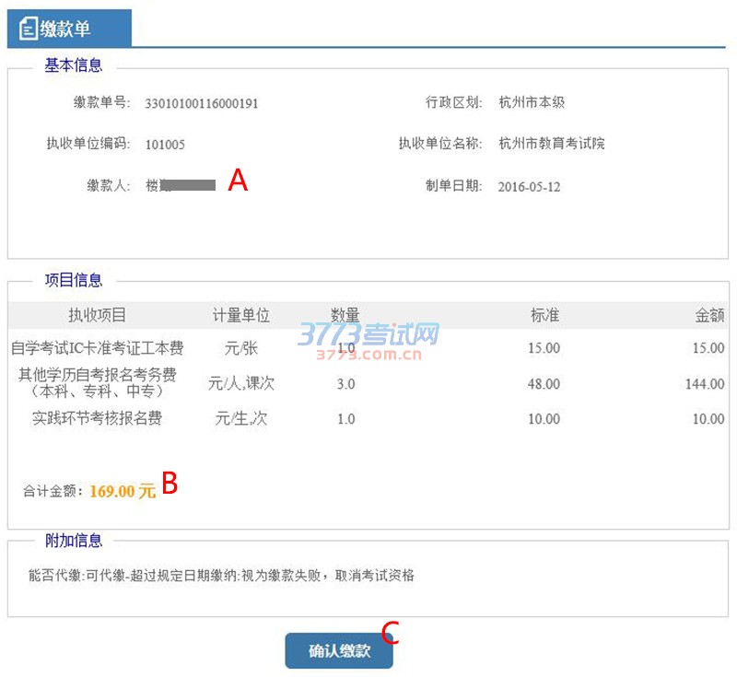Click the 执收项目 column header
Screen dimensions: 737x677
(x=97, y=315)
